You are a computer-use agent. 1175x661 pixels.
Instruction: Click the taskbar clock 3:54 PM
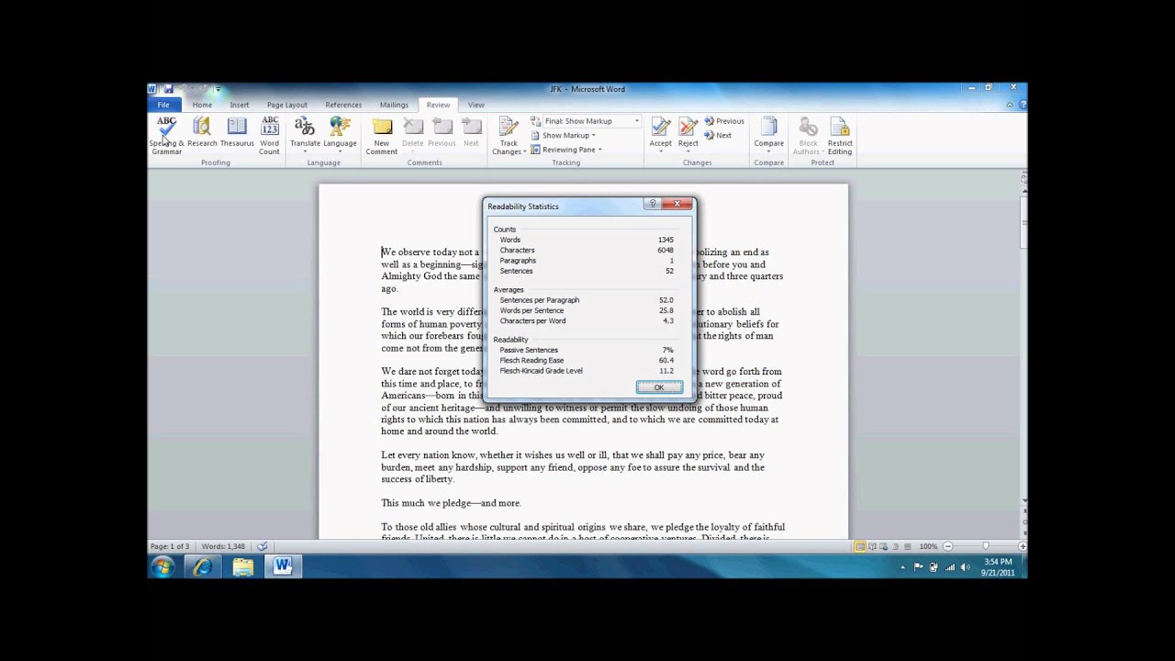(999, 562)
